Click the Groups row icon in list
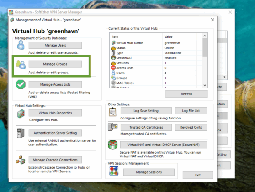The width and height of the screenshot is (255, 192). [113, 78]
